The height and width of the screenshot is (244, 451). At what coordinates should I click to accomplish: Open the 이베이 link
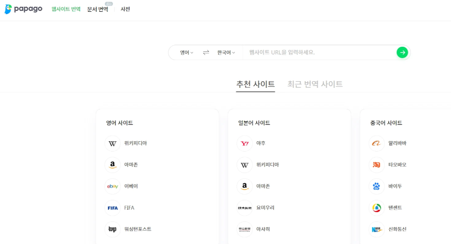pos(131,186)
